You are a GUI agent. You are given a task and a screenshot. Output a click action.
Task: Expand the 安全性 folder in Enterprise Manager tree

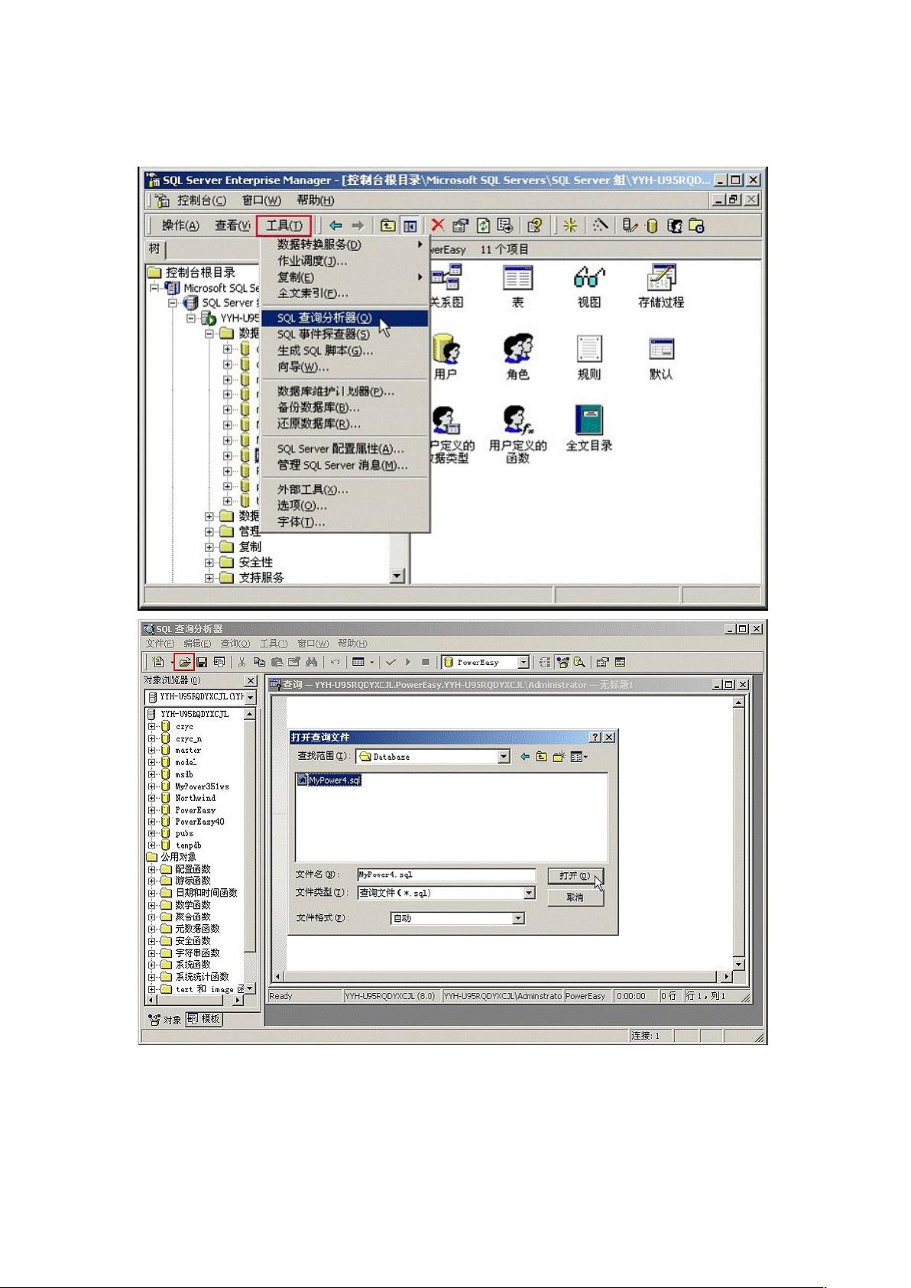(x=209, y=563)
